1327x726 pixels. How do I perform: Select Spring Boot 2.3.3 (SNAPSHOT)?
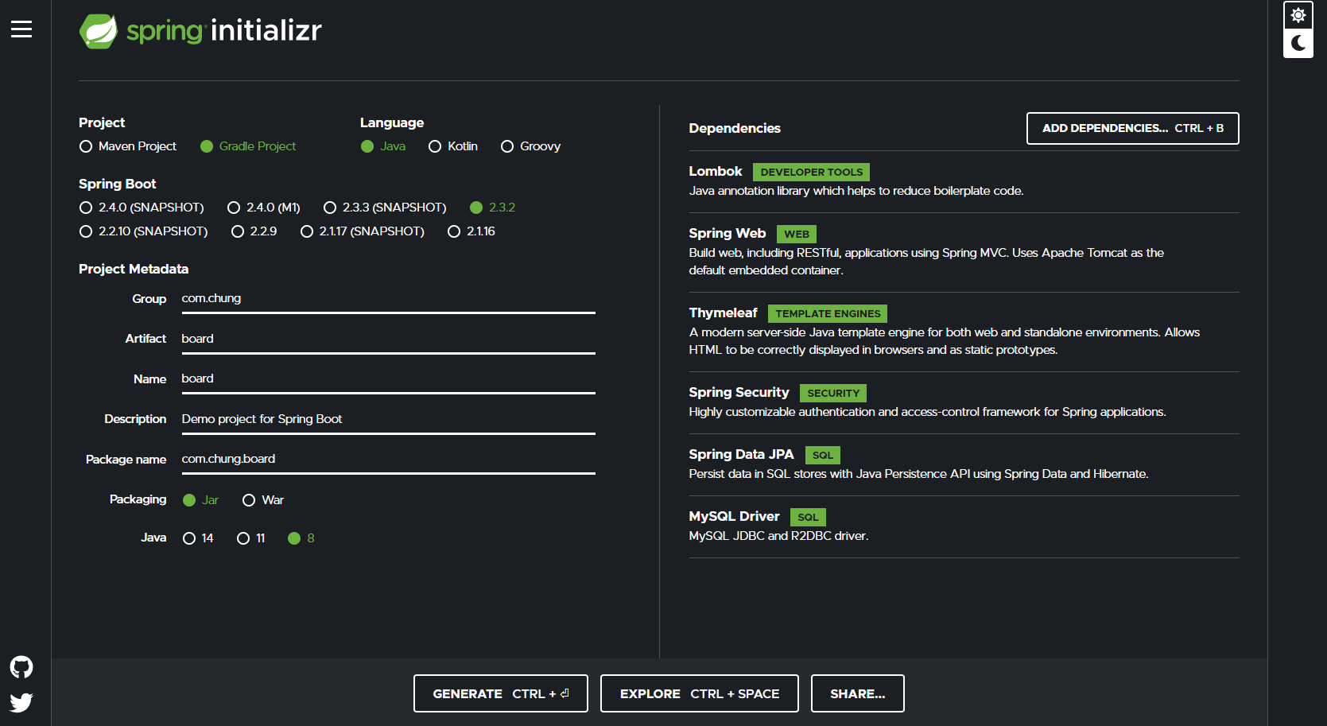coord(386,208)
